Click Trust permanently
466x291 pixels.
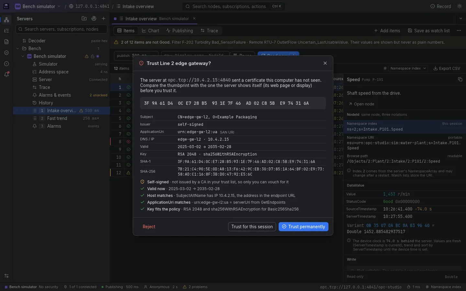click(x=304, y=227)
